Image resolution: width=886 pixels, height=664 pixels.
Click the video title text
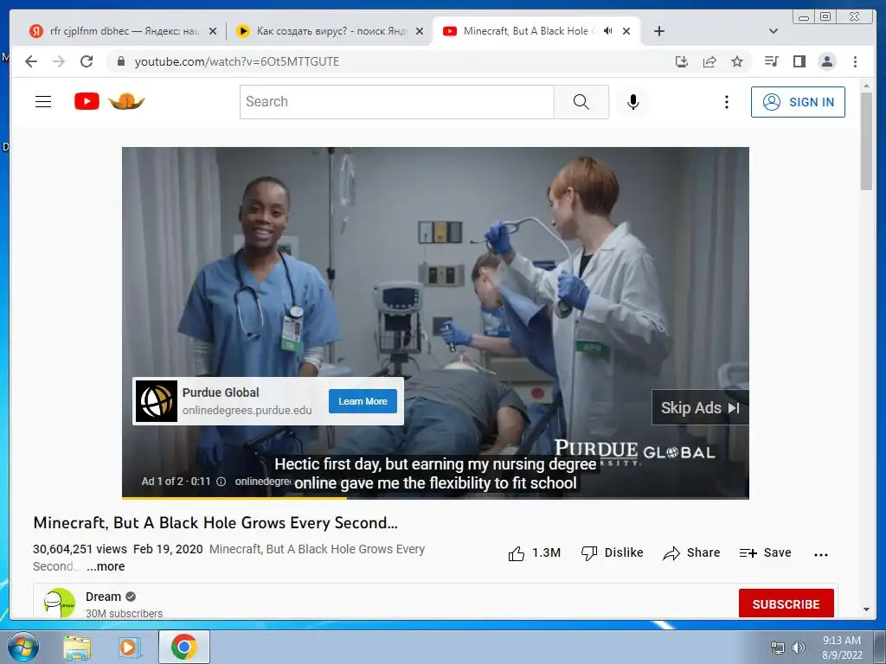point(215,523)
